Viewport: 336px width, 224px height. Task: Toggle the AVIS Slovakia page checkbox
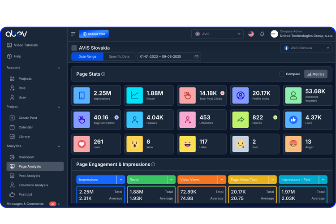coord(74,48)
